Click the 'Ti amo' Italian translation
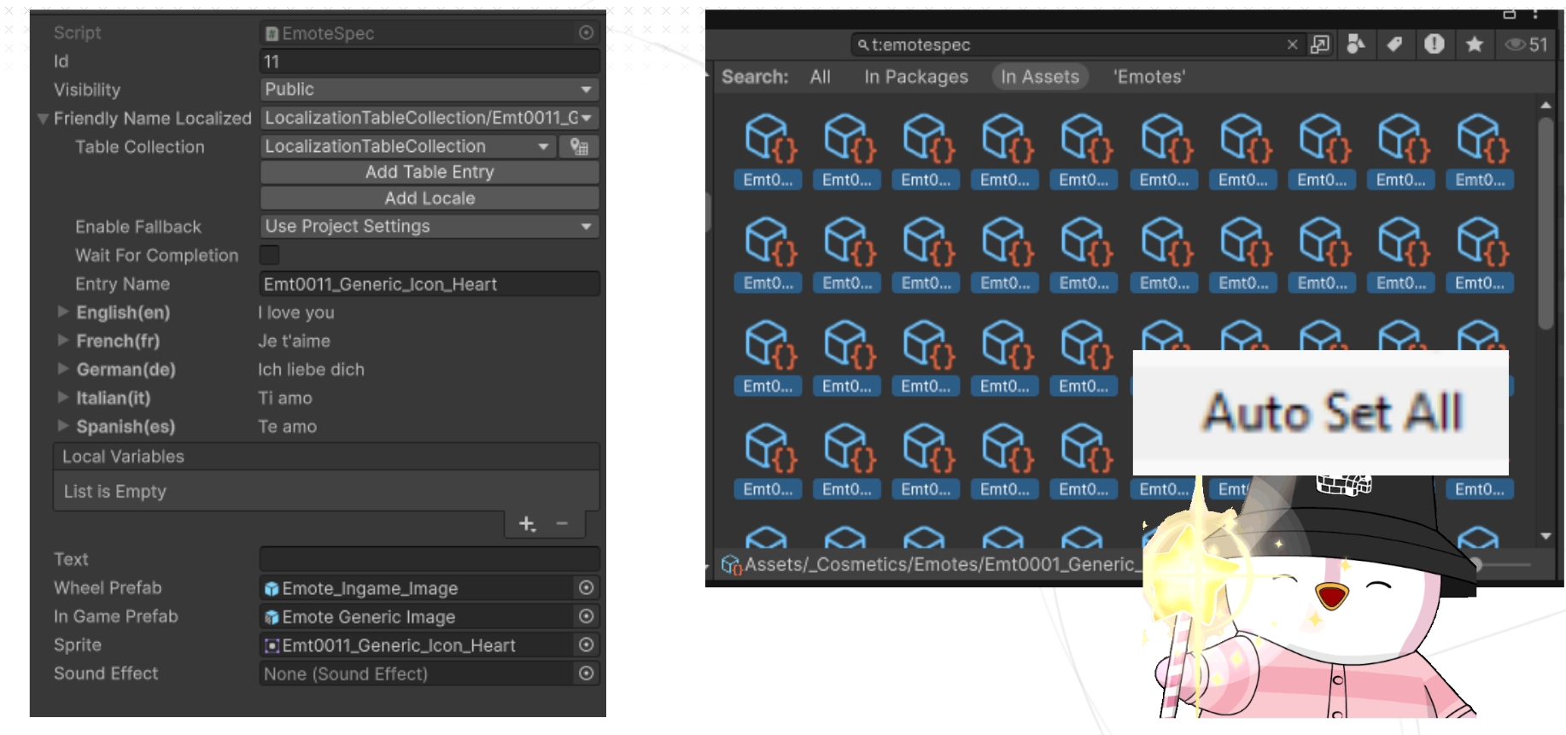This screenshot has height=735, width=1566. tap(285, 398)
